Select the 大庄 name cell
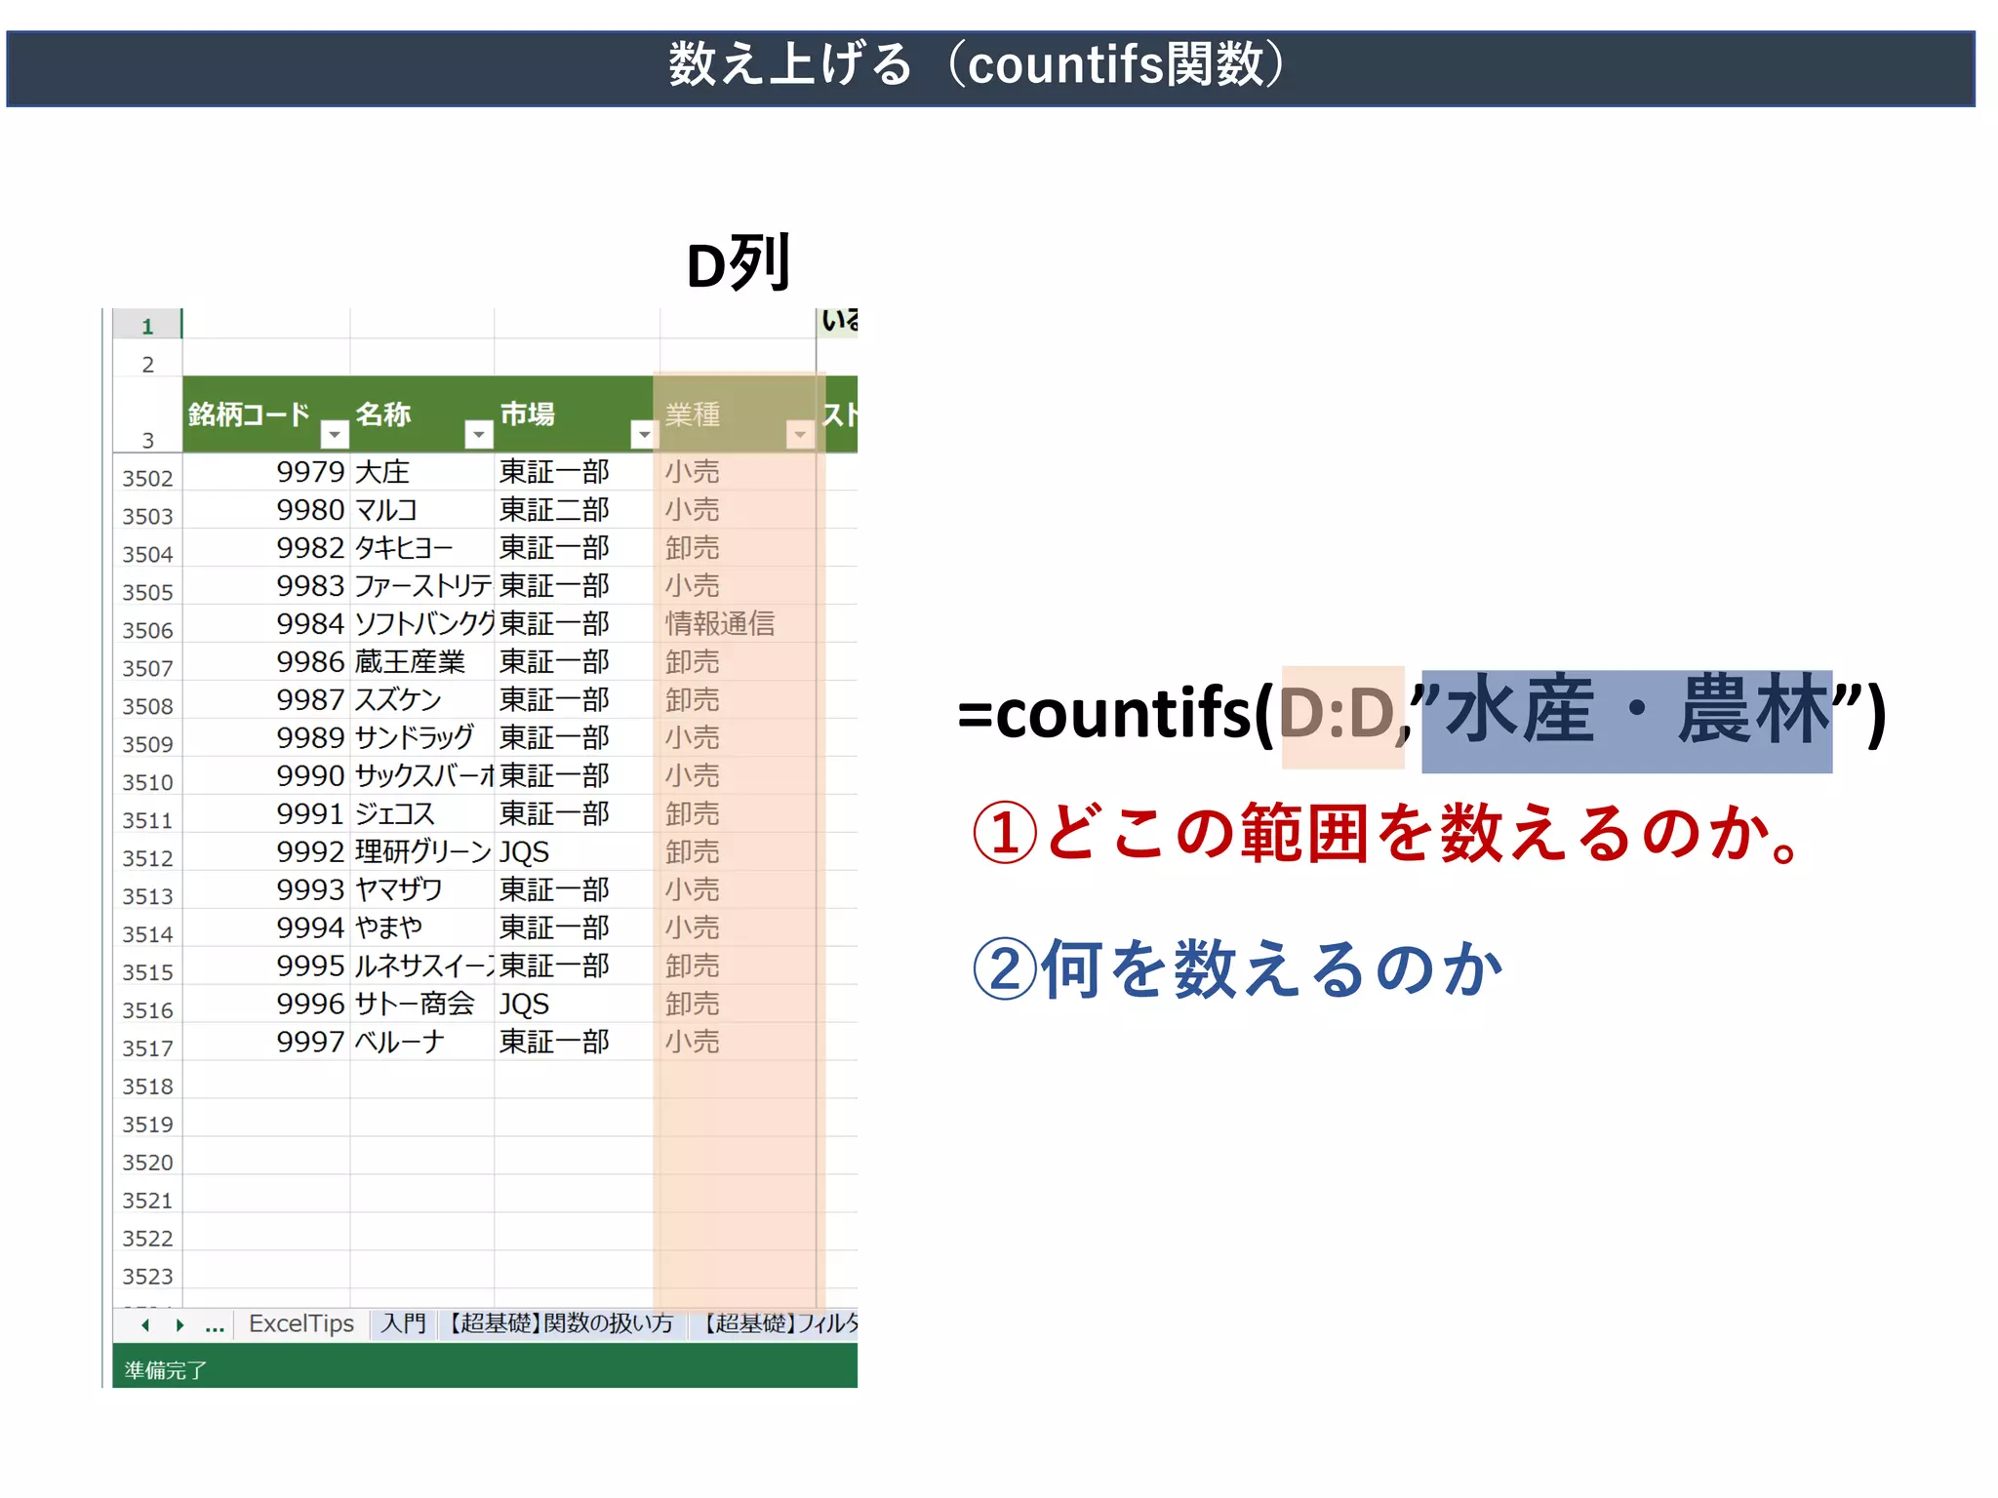 421,472
